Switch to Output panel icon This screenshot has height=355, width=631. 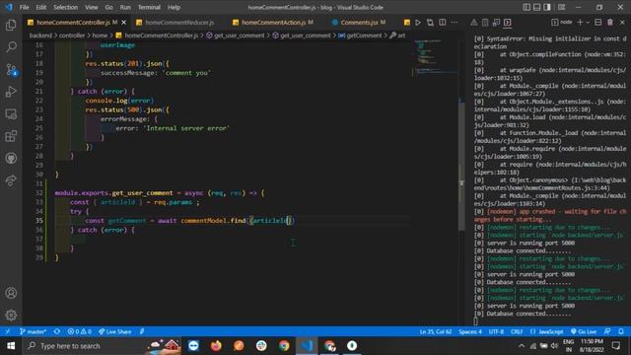pyautogui.click(x=485, y=23)
